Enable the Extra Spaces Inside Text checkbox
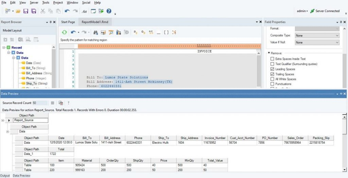The height and width of the screenshot is (178, 348). (272, 59)
